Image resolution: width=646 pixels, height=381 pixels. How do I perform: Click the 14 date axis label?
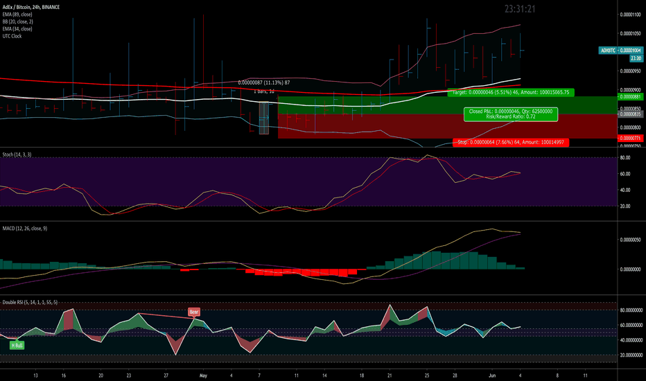click(x=324, y=375)
